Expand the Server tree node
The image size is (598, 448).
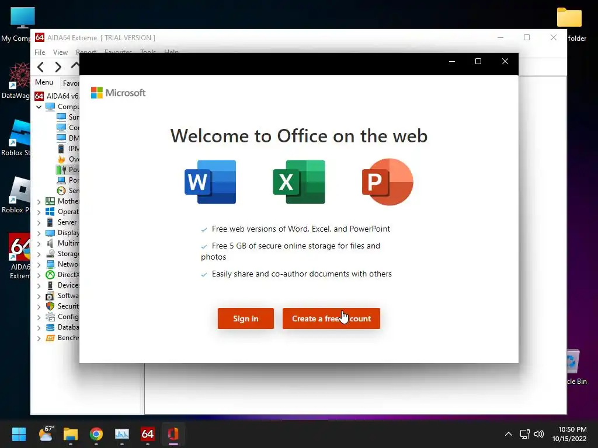pyautogui.click(x=39, y=222)
